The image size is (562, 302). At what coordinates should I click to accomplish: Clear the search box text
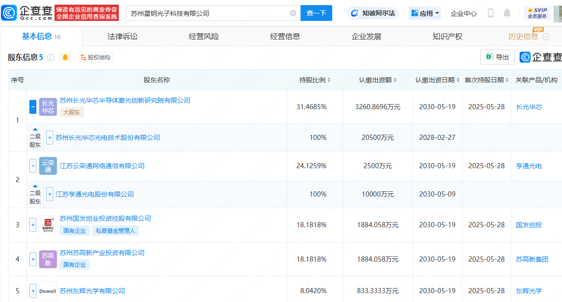[x=293, y=13]
